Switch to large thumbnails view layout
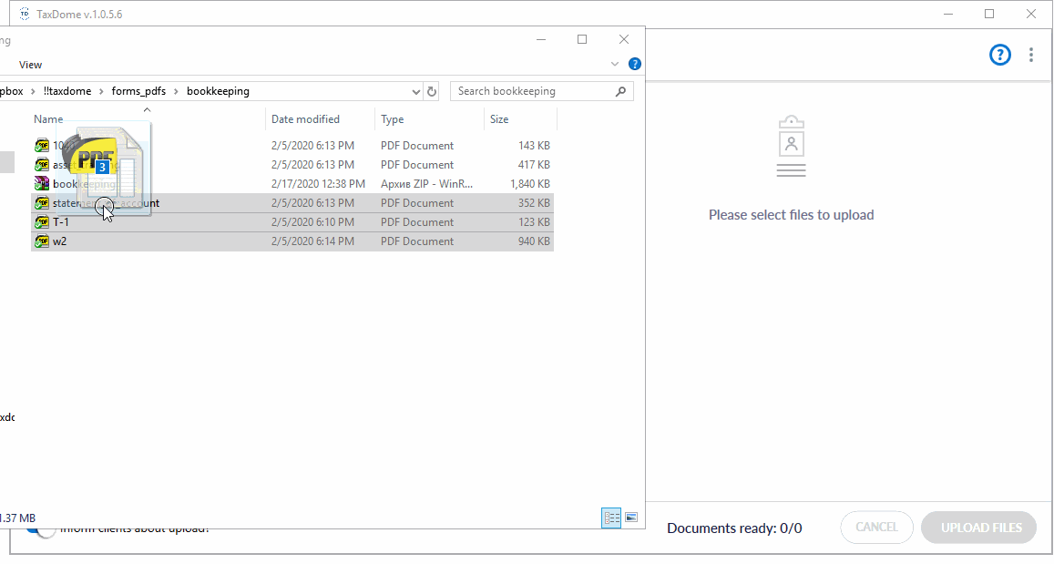1054x564 pixels. click(630, 518)
